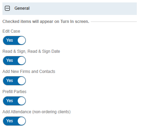This screenshot has height=132, width=141.
Task: Switch off the Prefill Parties toggle
Action: 14,101
